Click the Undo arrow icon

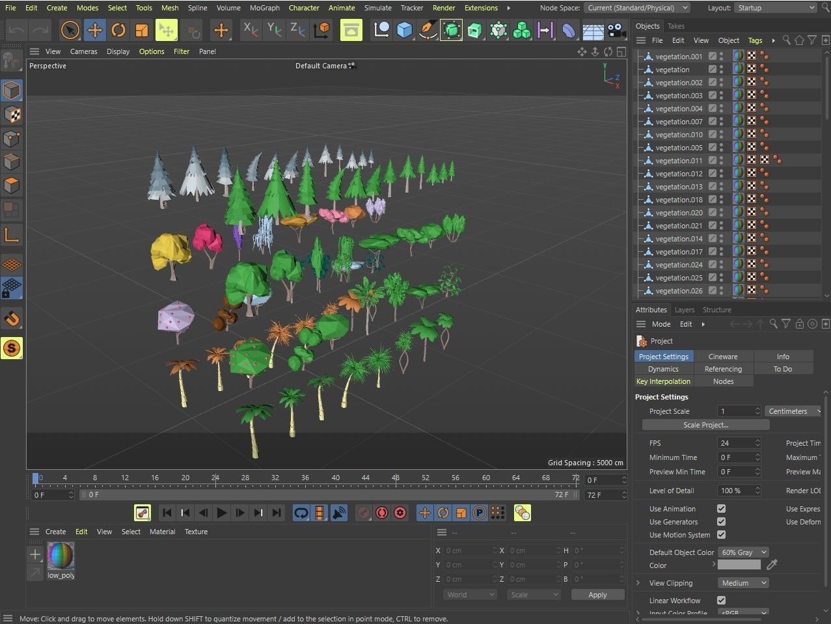click(17, 30)
